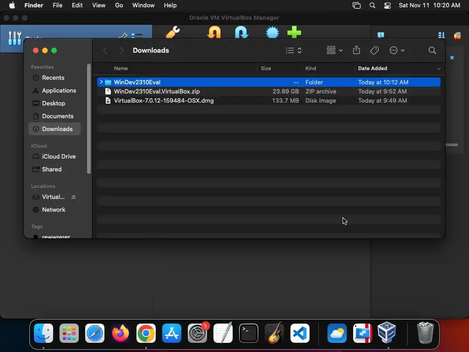Sort by the Size column header
The width and height of the screenshot is (469, 352).
coord(266,69)
